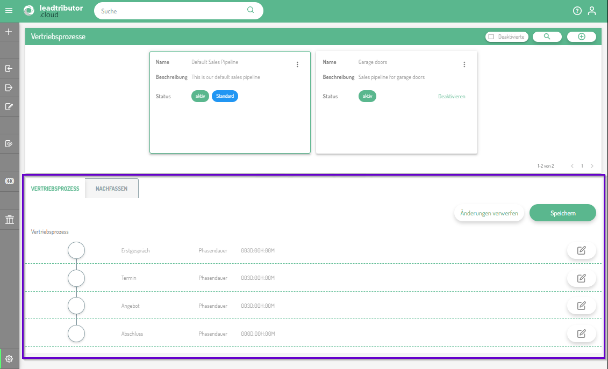The image size is (608, 369).
Task: Add a new sales process with the circled plus
Action: coord(581,37)
